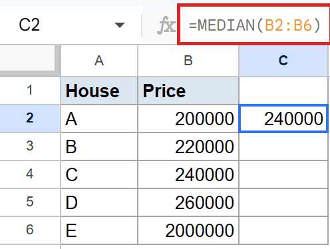Click the cell with price 220000
This screenshot has width=330, height=249.
(x=188, y=146)
